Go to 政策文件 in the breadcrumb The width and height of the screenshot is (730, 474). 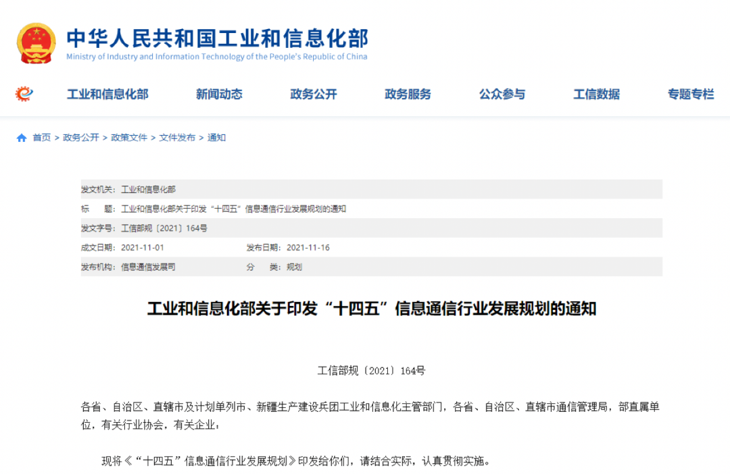tap(129, 138)
